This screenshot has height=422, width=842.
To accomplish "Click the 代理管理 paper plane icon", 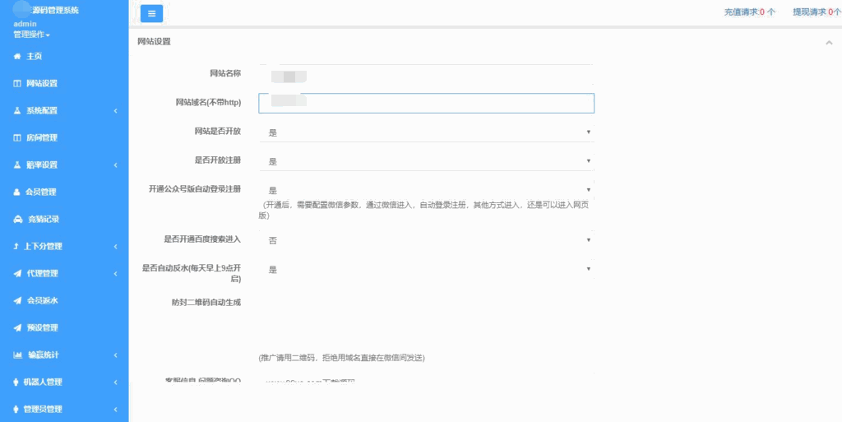I will tap(18, 273).
